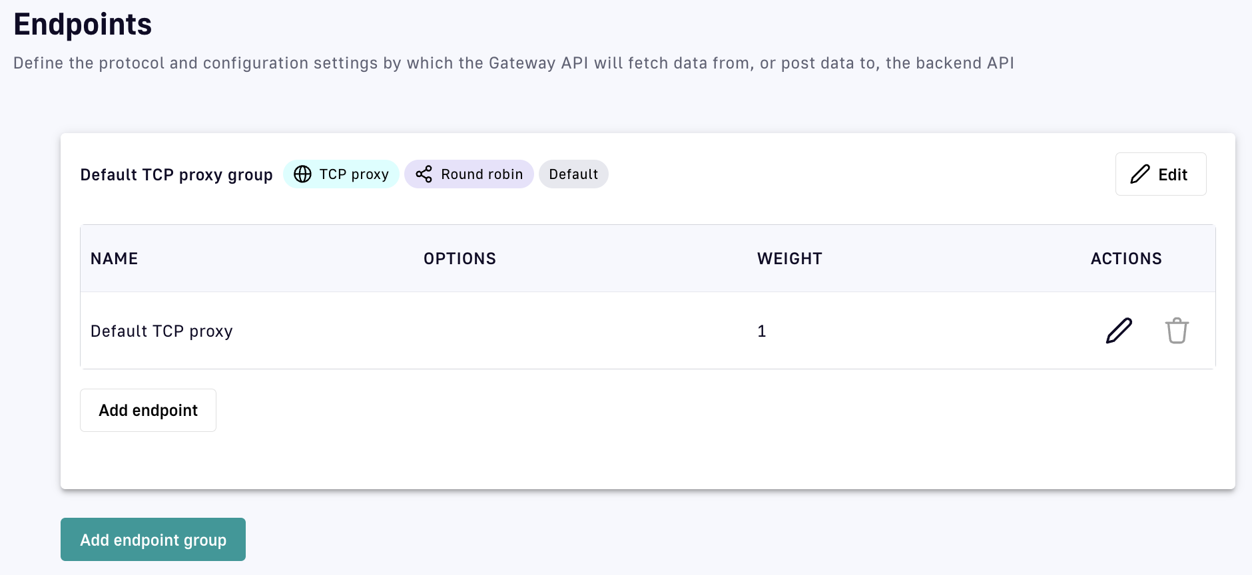Select the Default TCP proxy row name

[x=162, y=331]
